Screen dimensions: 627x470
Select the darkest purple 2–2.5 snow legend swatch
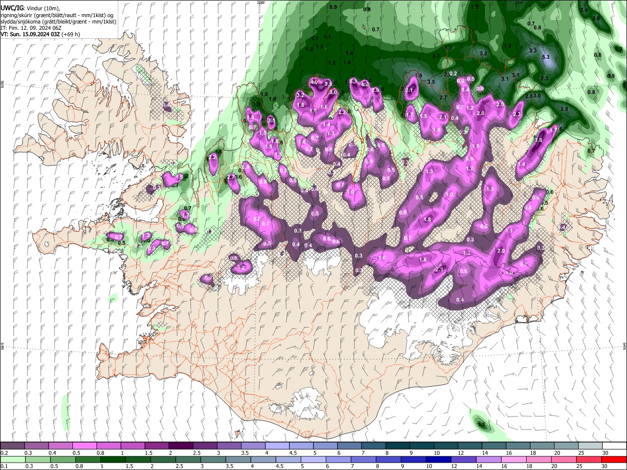click(180, 446)
